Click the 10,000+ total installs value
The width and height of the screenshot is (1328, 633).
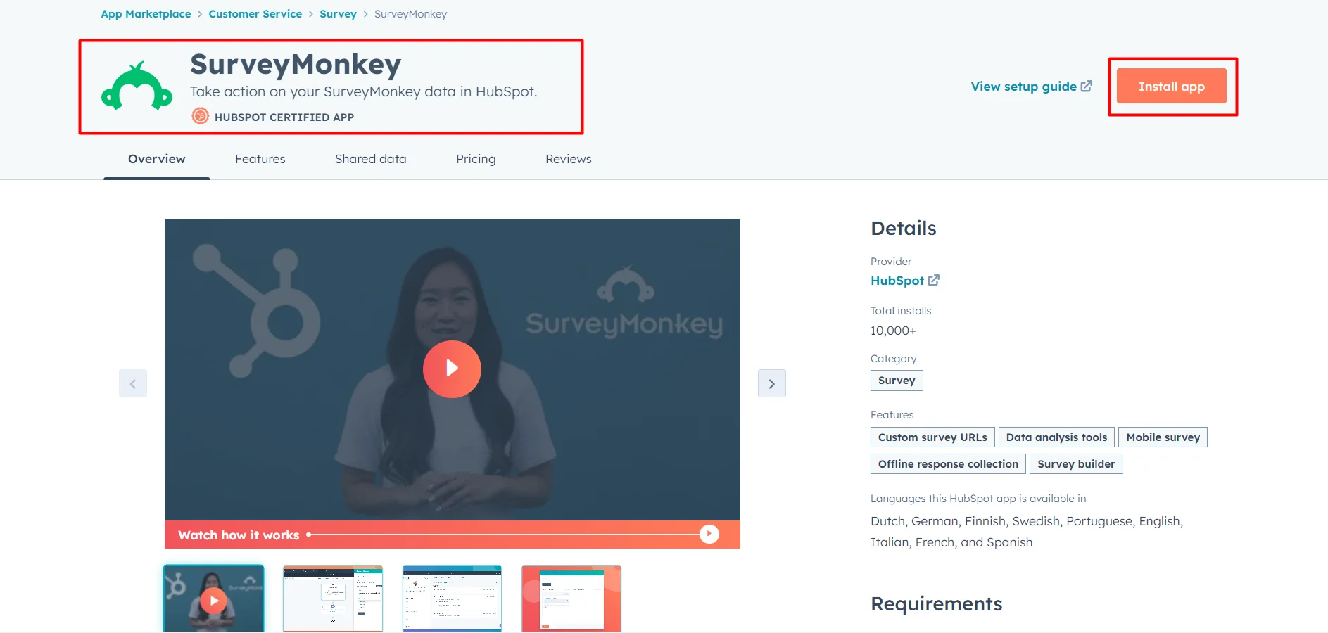(893, 331)
